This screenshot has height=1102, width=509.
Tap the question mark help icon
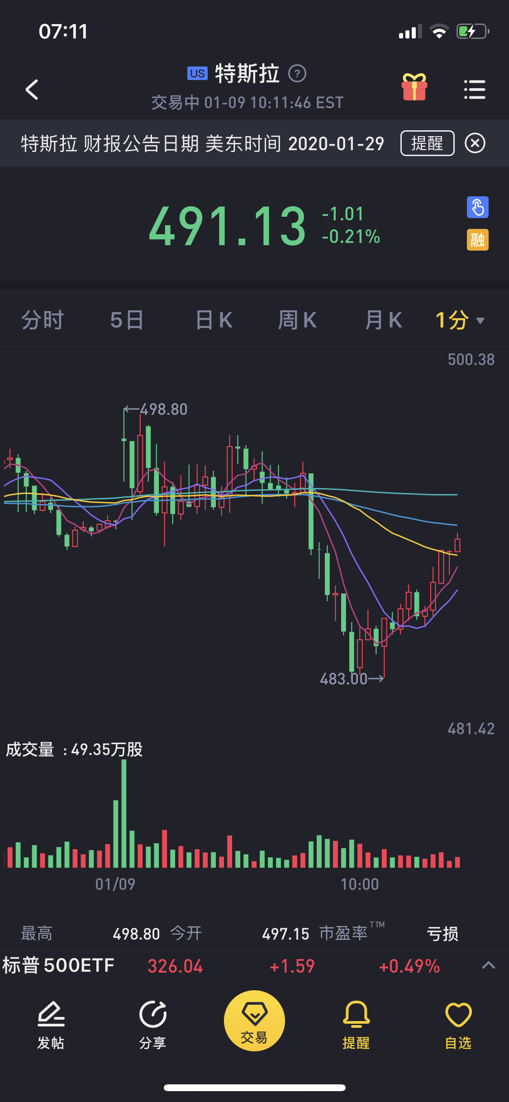click(x=297, y=73)
